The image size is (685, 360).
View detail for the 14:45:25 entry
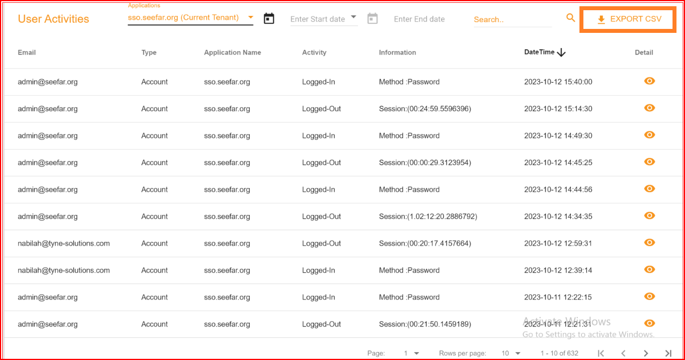tap(650, 162)
